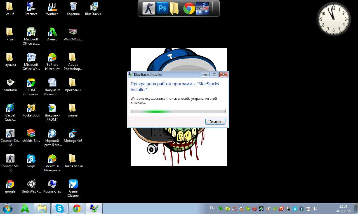Open Chrome from the taskbar
Screen dimensions: 358x214
[77, 208]
